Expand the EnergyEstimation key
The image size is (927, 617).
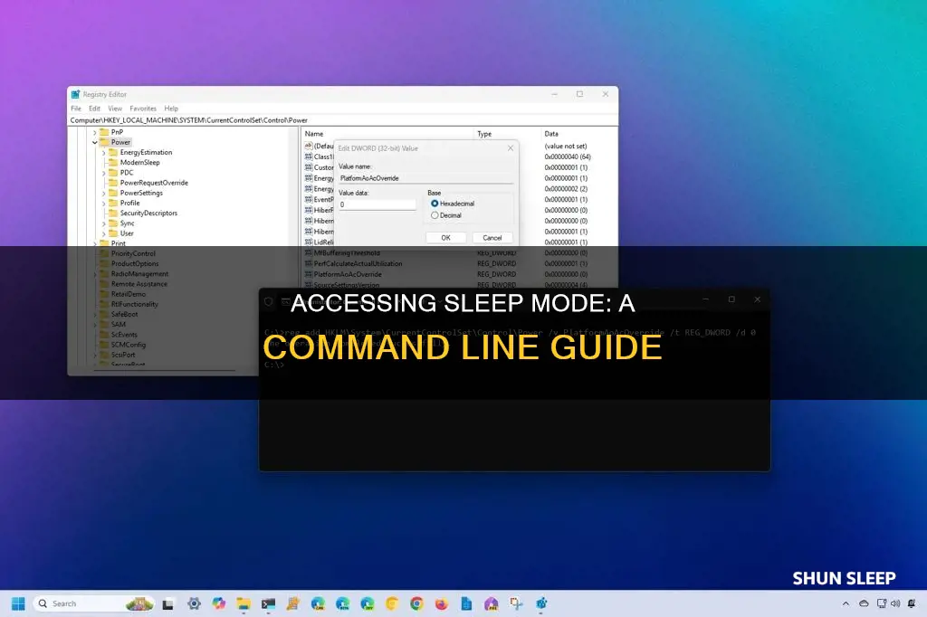[104, 153]
